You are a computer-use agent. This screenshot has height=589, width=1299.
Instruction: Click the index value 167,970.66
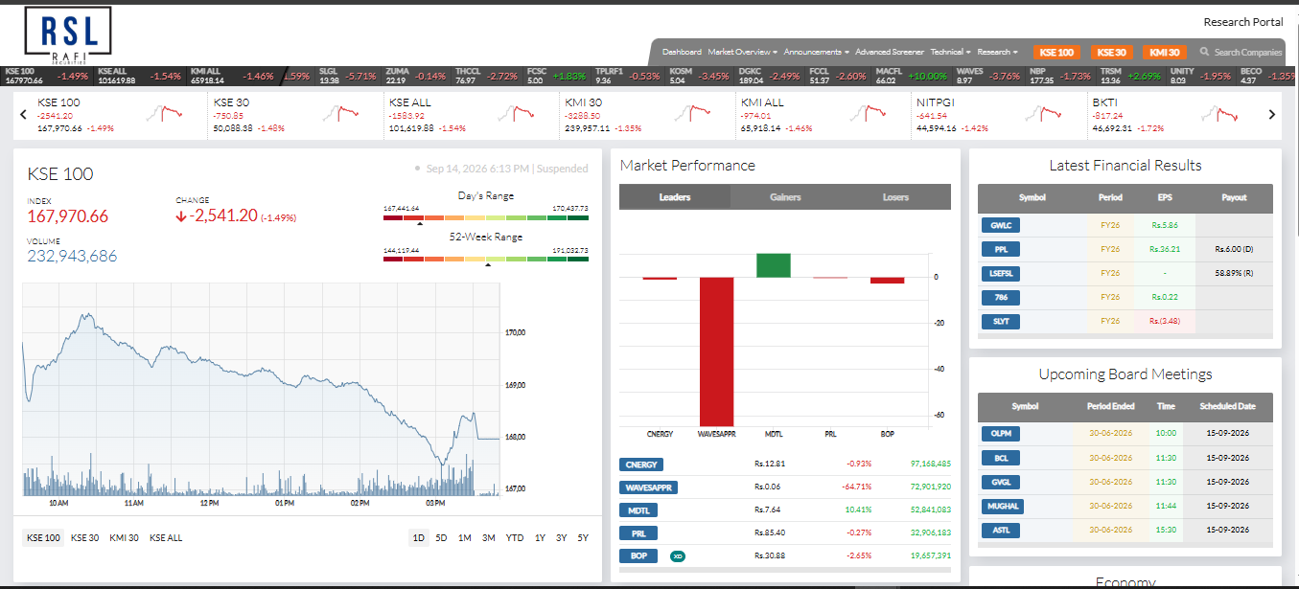68,216
